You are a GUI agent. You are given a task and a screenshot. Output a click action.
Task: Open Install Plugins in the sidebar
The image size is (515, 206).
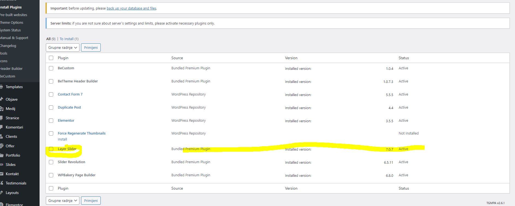point(11,7)
